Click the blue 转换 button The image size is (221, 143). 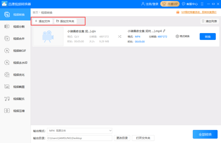pyautogui.click(x=208, y=37)
